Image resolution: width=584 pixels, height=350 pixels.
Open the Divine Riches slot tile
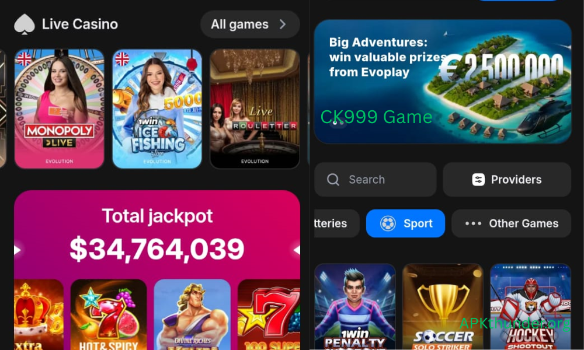(192, 314)
